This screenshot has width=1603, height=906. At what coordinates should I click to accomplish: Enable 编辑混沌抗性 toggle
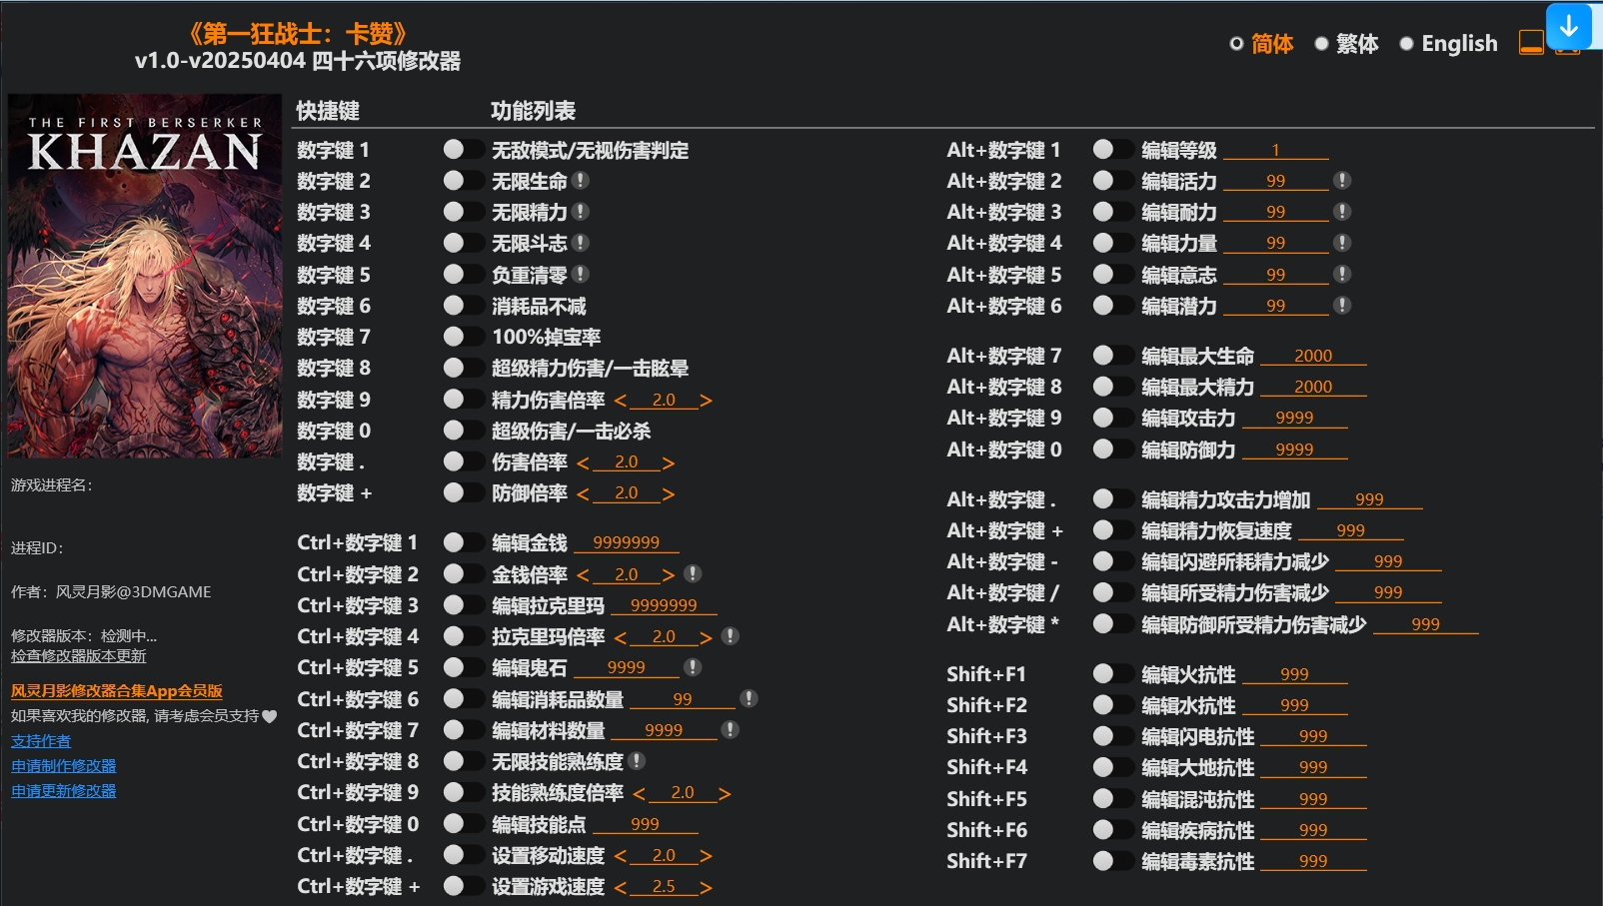(x=1112, y=799)
